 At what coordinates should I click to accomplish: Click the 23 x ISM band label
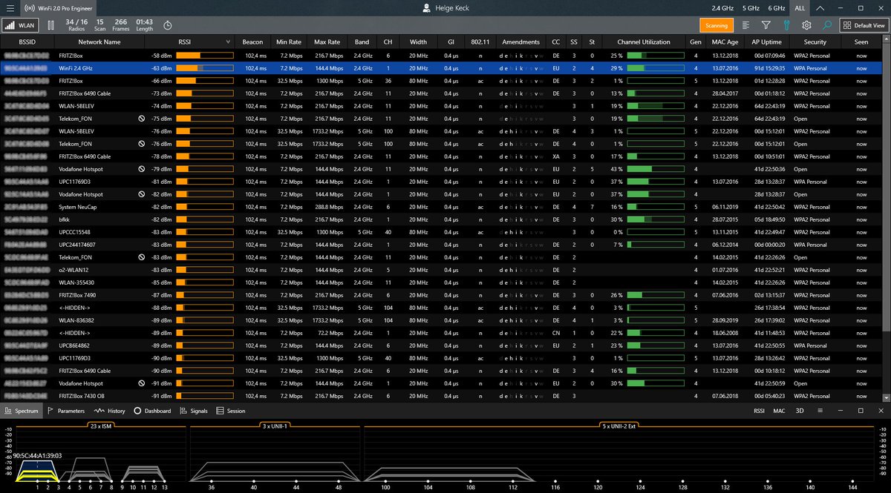click(100, 426)
